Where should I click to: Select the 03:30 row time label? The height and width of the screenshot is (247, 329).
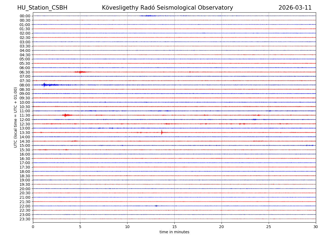[25, 46]
